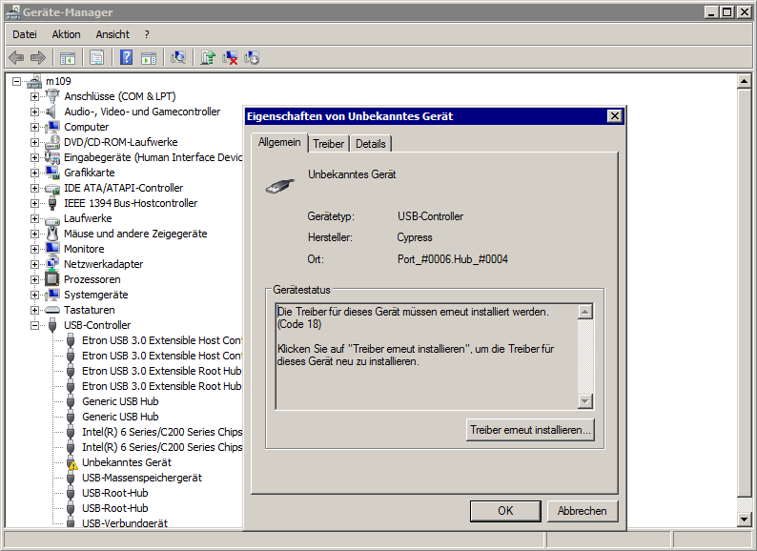Click device tree scrollbar up arrow
This screenshot has width=757, height=551.
coord(744,82)
